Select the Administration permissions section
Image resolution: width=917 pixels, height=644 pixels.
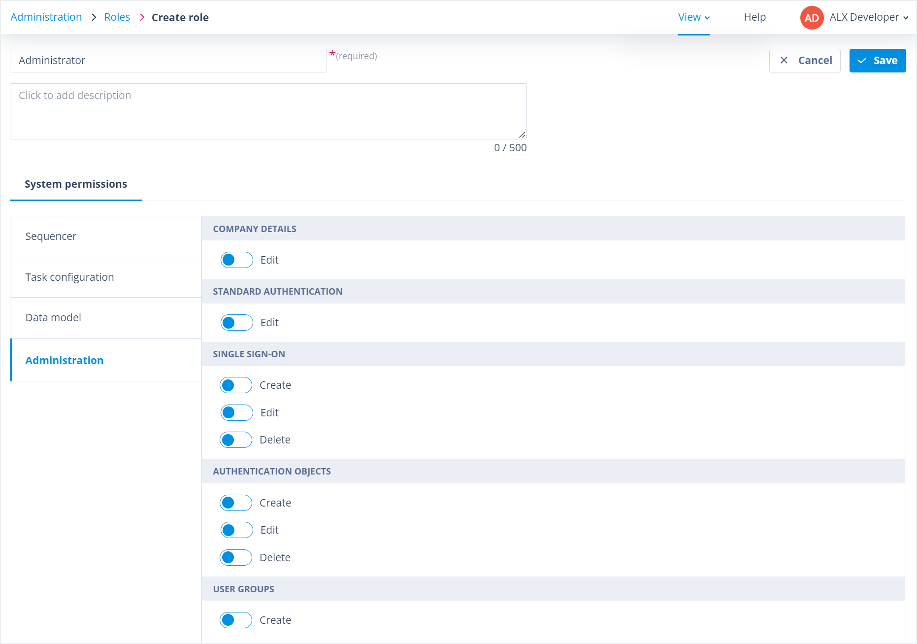coord(106,360)
